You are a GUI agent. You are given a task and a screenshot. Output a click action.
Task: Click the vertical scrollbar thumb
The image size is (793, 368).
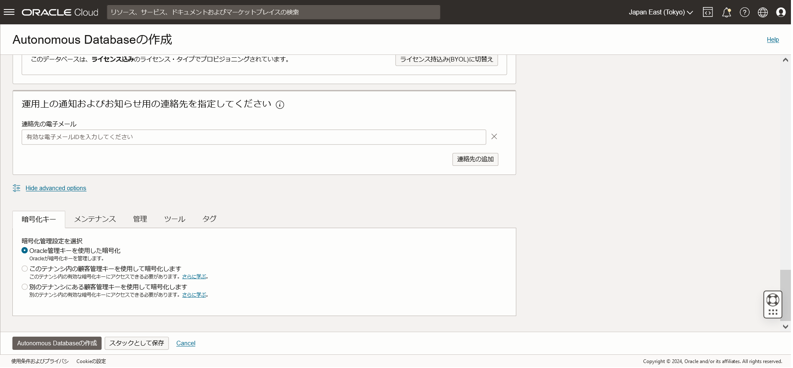pyautogui.click(x=786, y=295)
